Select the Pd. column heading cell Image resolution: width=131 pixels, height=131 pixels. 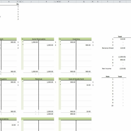[x=18, y=4]
